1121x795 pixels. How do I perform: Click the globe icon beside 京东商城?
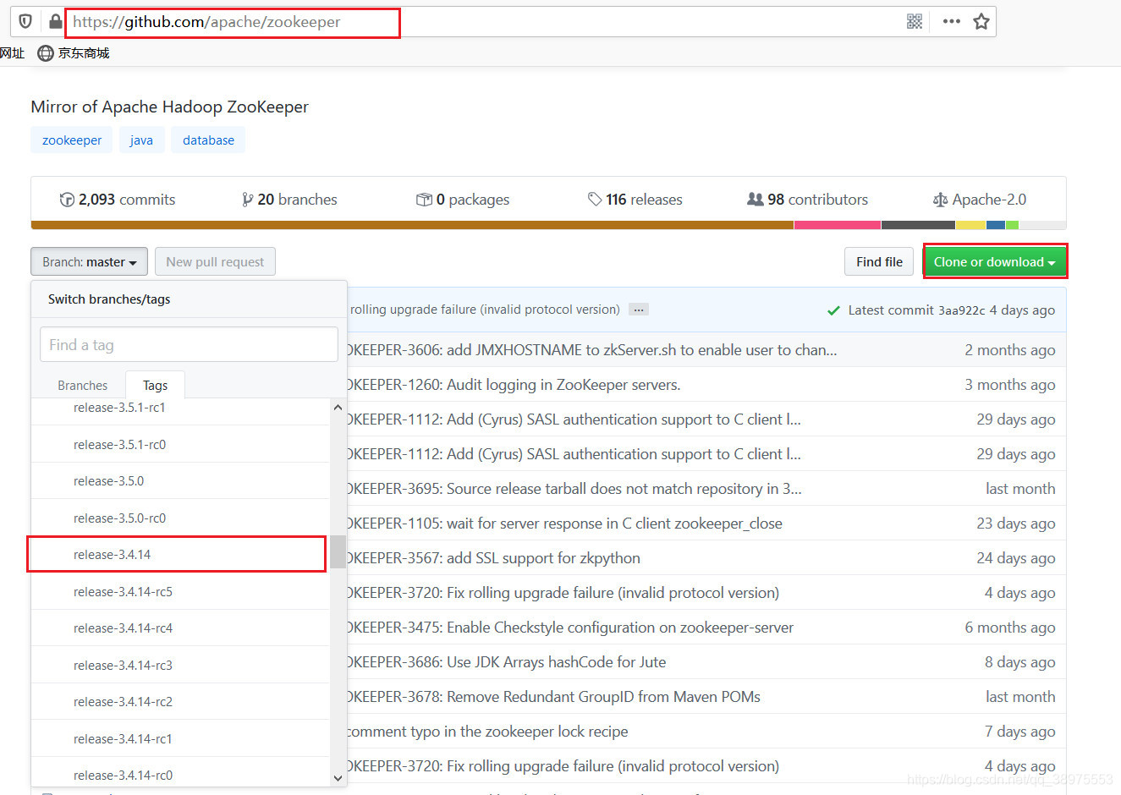tap(46, 53)
